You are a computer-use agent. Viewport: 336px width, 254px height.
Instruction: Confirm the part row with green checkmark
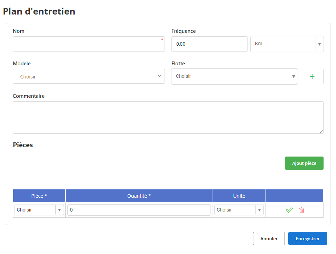(289, 210)
